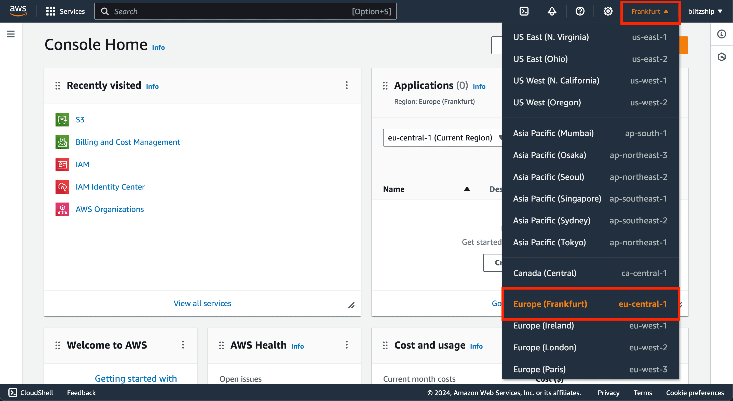The image size is (733, 401).
Task: Click the AWS logo
Action: (x=18, y=11)
